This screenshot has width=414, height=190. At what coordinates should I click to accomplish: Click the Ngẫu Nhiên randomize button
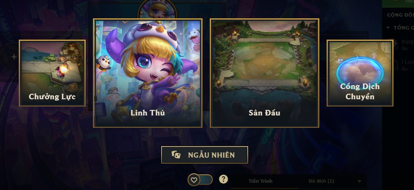(205, 155)
